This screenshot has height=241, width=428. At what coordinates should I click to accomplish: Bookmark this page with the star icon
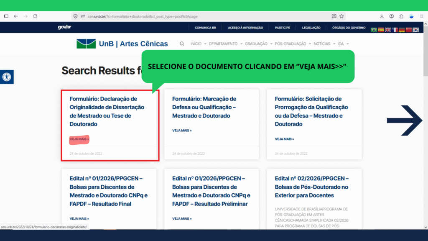click(x=341, y=16)
